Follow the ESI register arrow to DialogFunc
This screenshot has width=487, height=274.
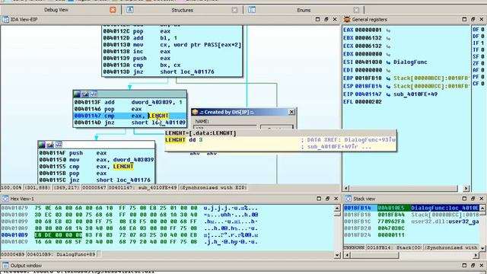(388, 62)
